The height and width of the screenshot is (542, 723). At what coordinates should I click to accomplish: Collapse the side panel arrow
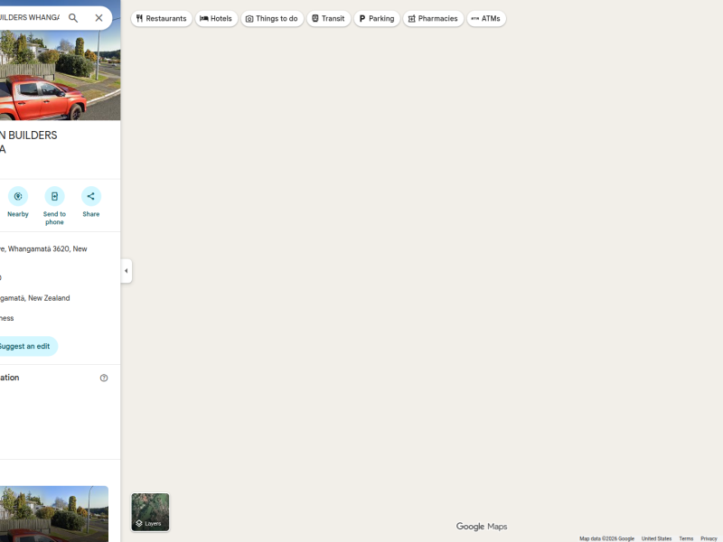click(126, 271)
